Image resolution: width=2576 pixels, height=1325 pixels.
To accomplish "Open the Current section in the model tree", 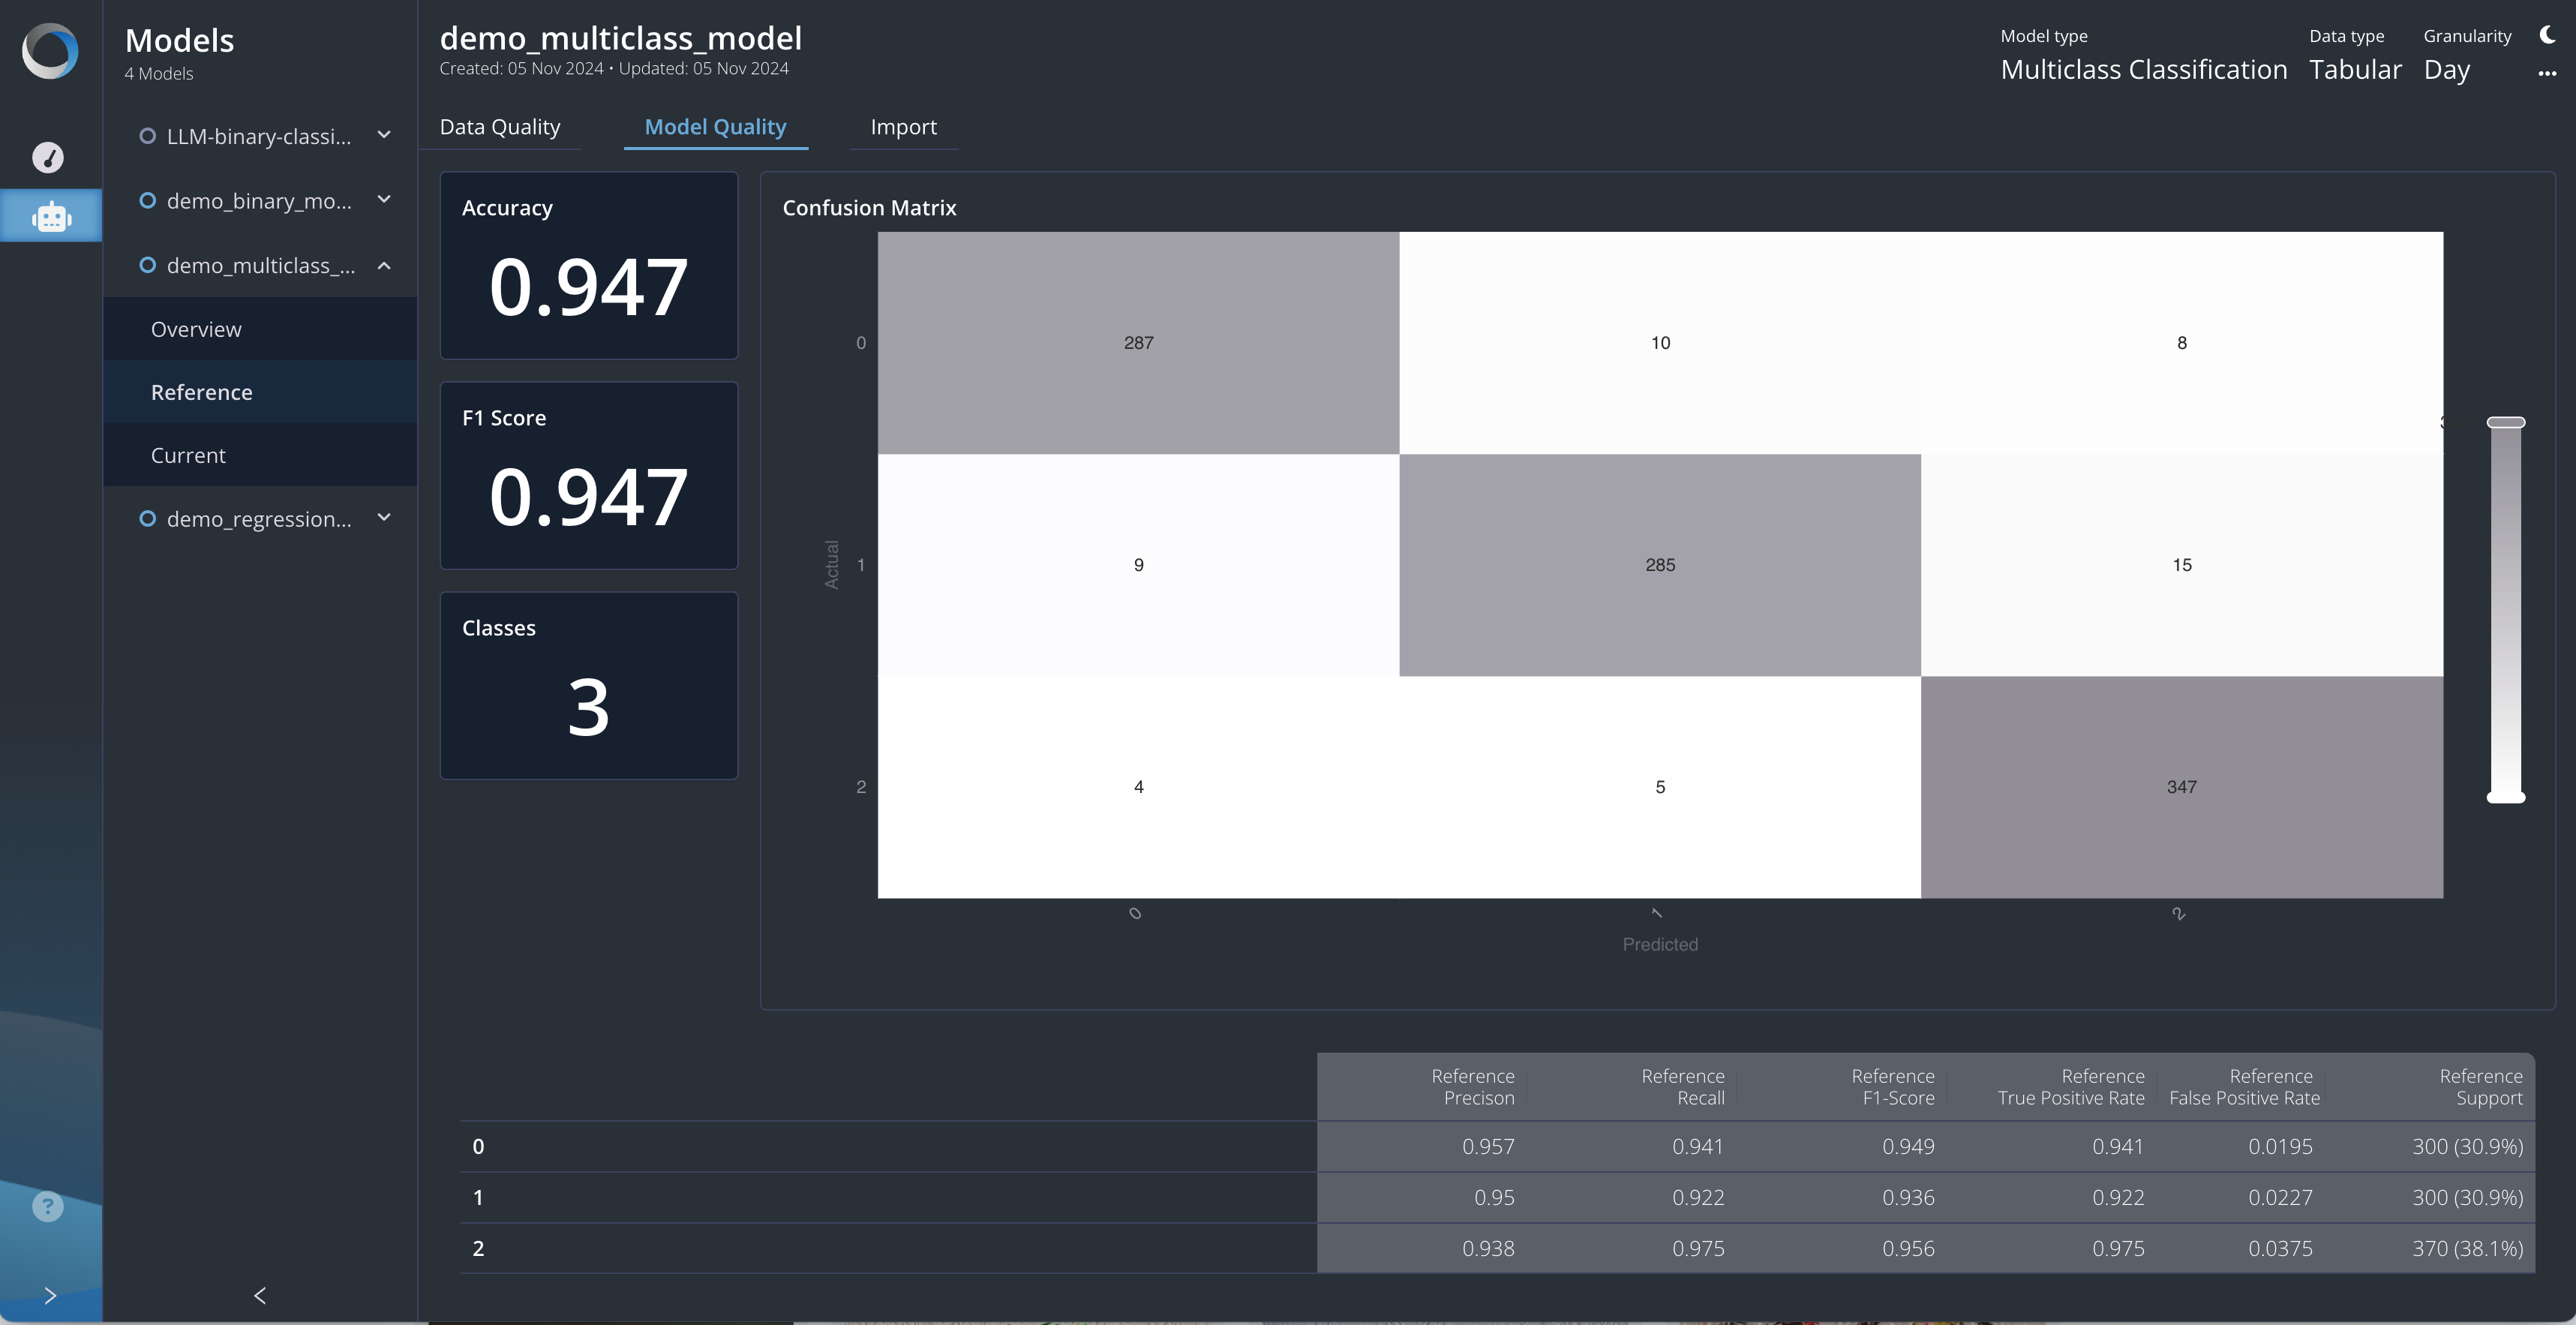I will point(260,455).
